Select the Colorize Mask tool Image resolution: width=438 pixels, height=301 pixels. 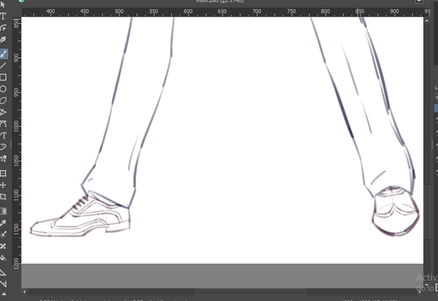coord(3,235)
